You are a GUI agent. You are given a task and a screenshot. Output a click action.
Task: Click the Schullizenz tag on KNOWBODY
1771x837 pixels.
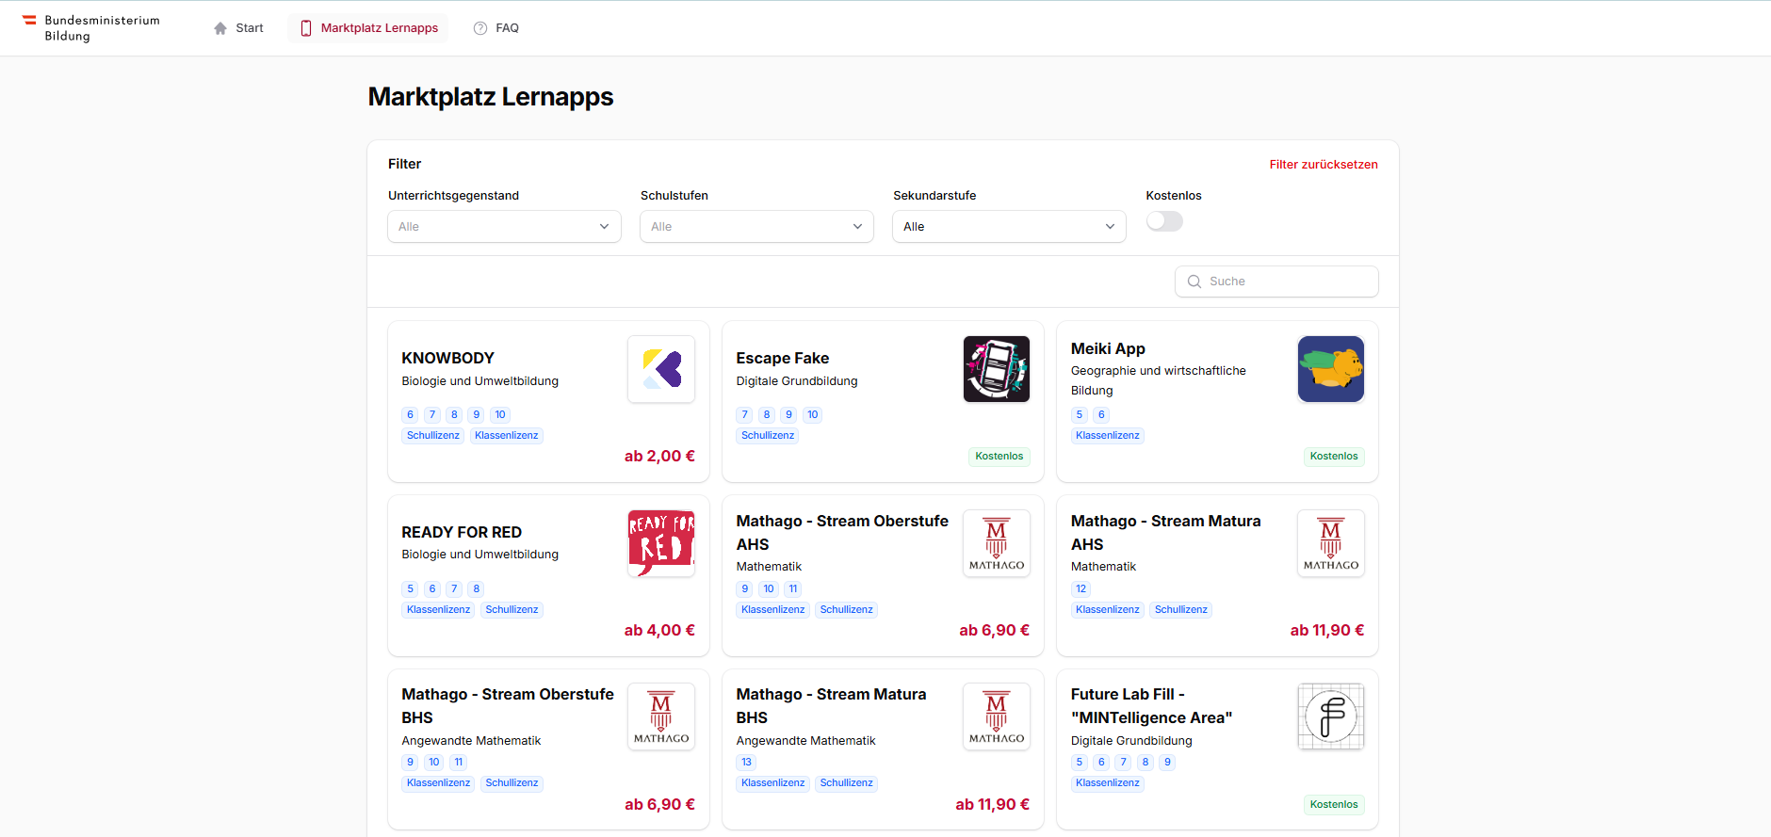click(433, 436)
